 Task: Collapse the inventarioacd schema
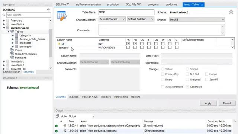[x=4, y=28]
